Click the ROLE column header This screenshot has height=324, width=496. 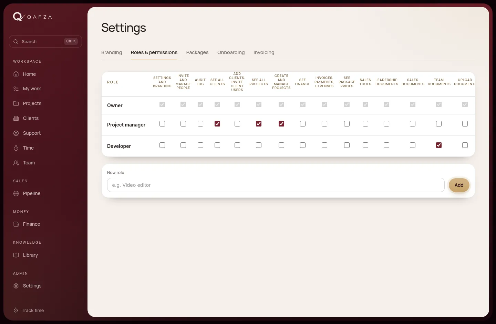coord(113,82)
